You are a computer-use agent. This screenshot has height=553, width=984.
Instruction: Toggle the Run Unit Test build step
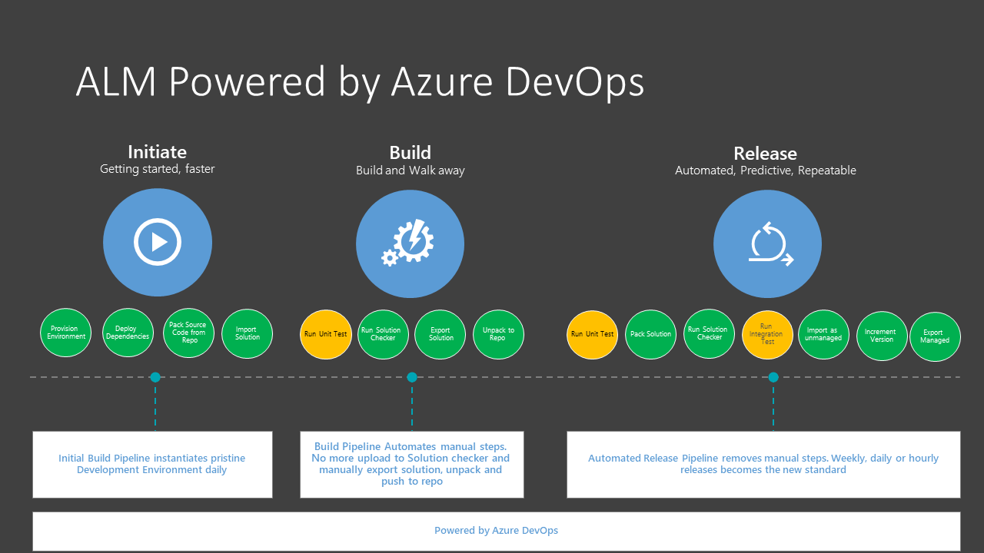pyautogui.click(x=325, y=334)
